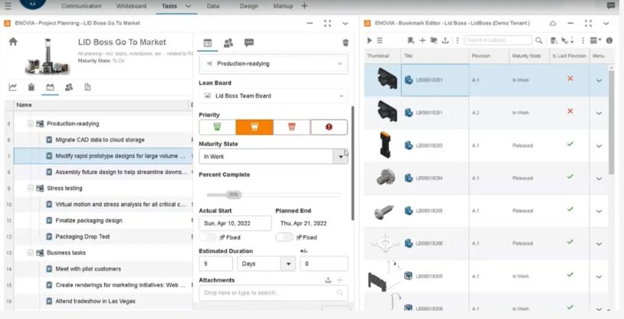Select task Finalize packaging design

click(x=89, y=220)
